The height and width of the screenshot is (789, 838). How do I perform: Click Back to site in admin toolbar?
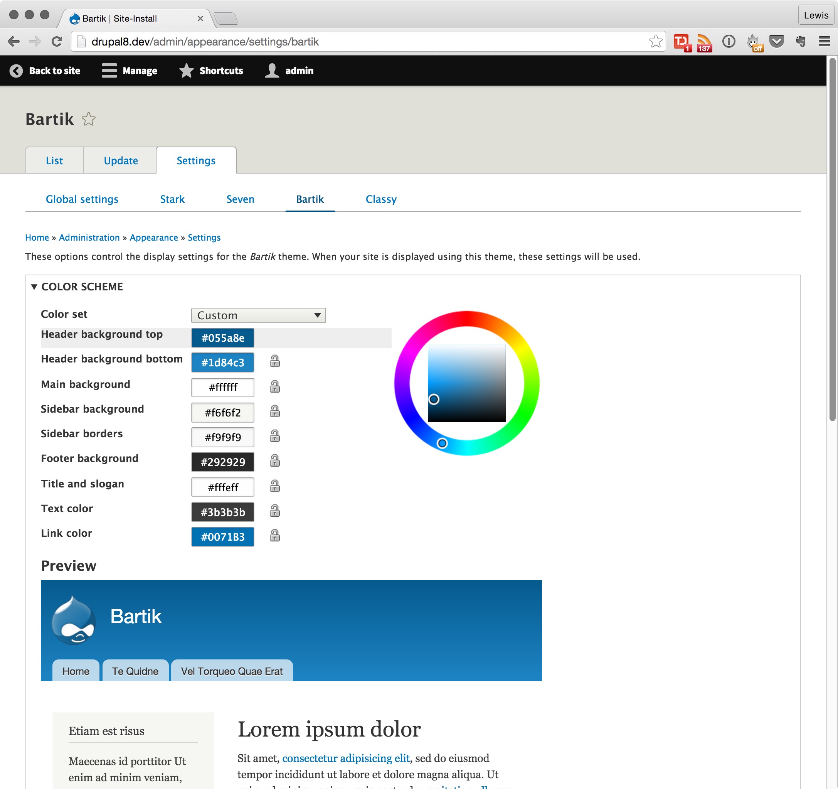(x=45, y=71)
